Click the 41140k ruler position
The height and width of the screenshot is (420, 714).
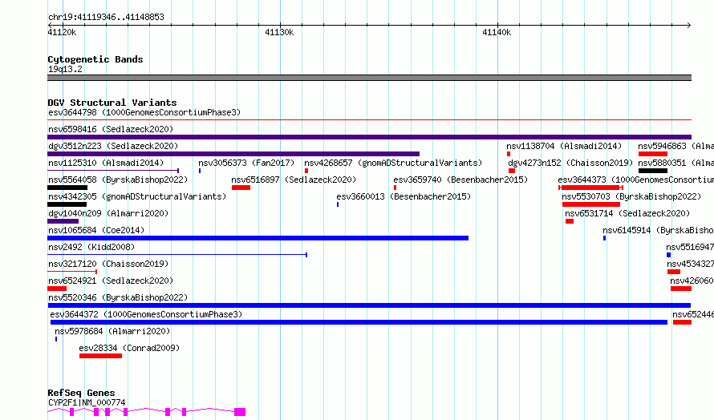pos(497,32)
